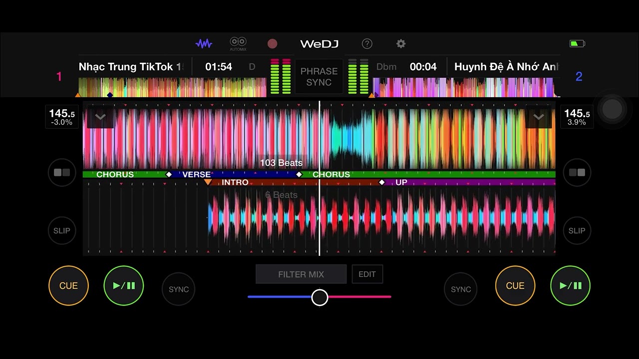Open the deck 2 performance pads icon
639x359 pixels.
click(577, 173)
